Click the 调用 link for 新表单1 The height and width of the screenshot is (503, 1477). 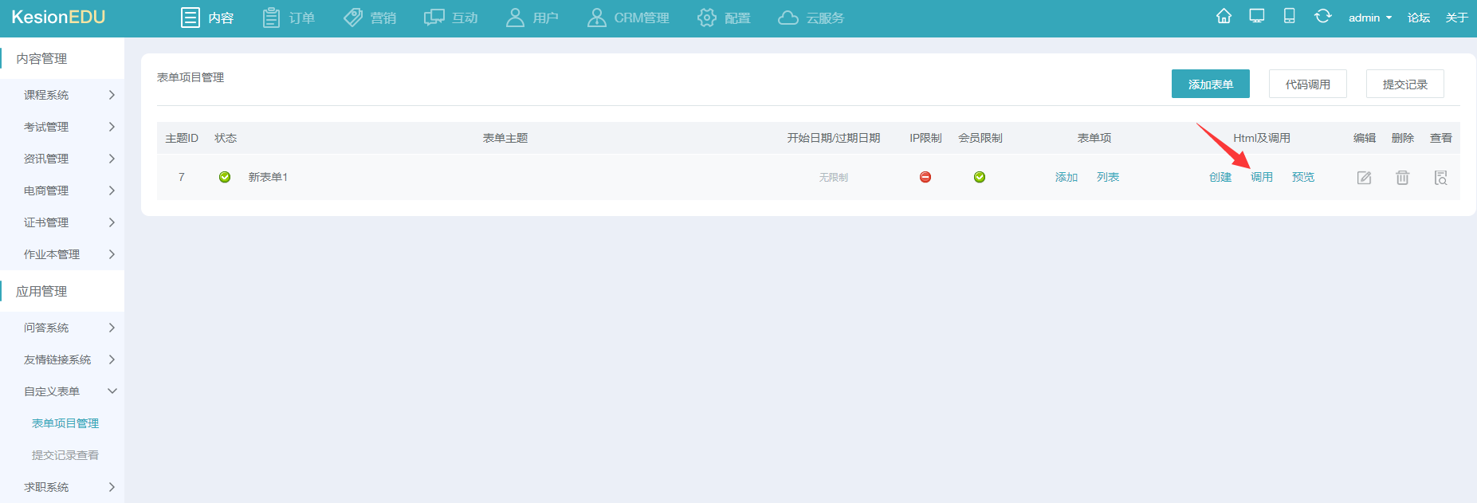(x=1261, y=177)
